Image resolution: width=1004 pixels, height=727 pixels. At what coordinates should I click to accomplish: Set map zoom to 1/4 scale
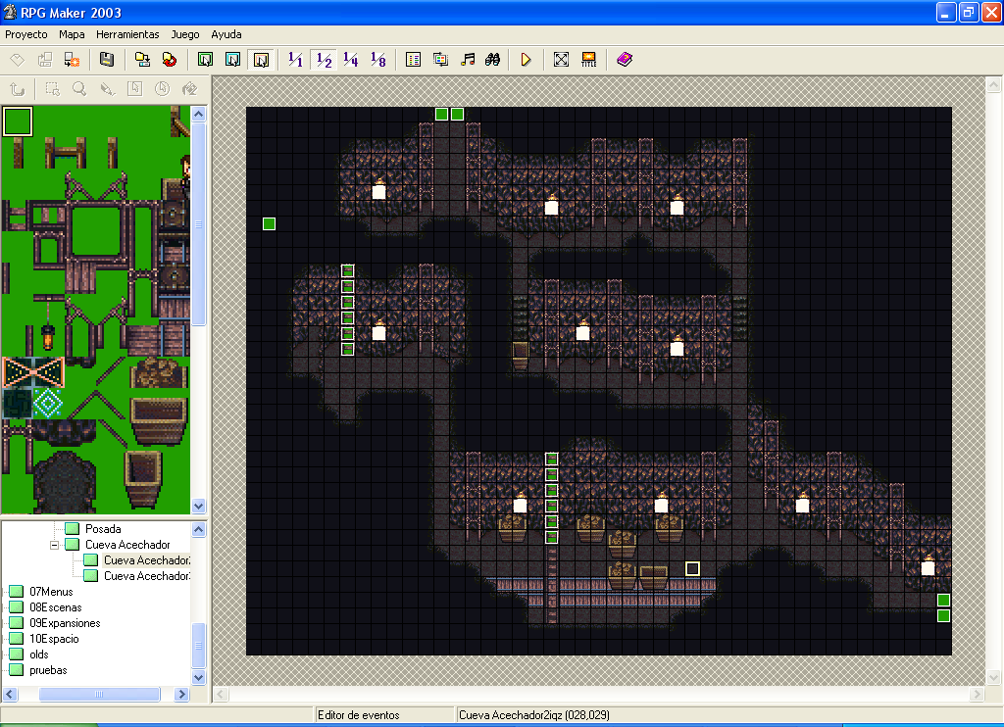pos(351,60)
